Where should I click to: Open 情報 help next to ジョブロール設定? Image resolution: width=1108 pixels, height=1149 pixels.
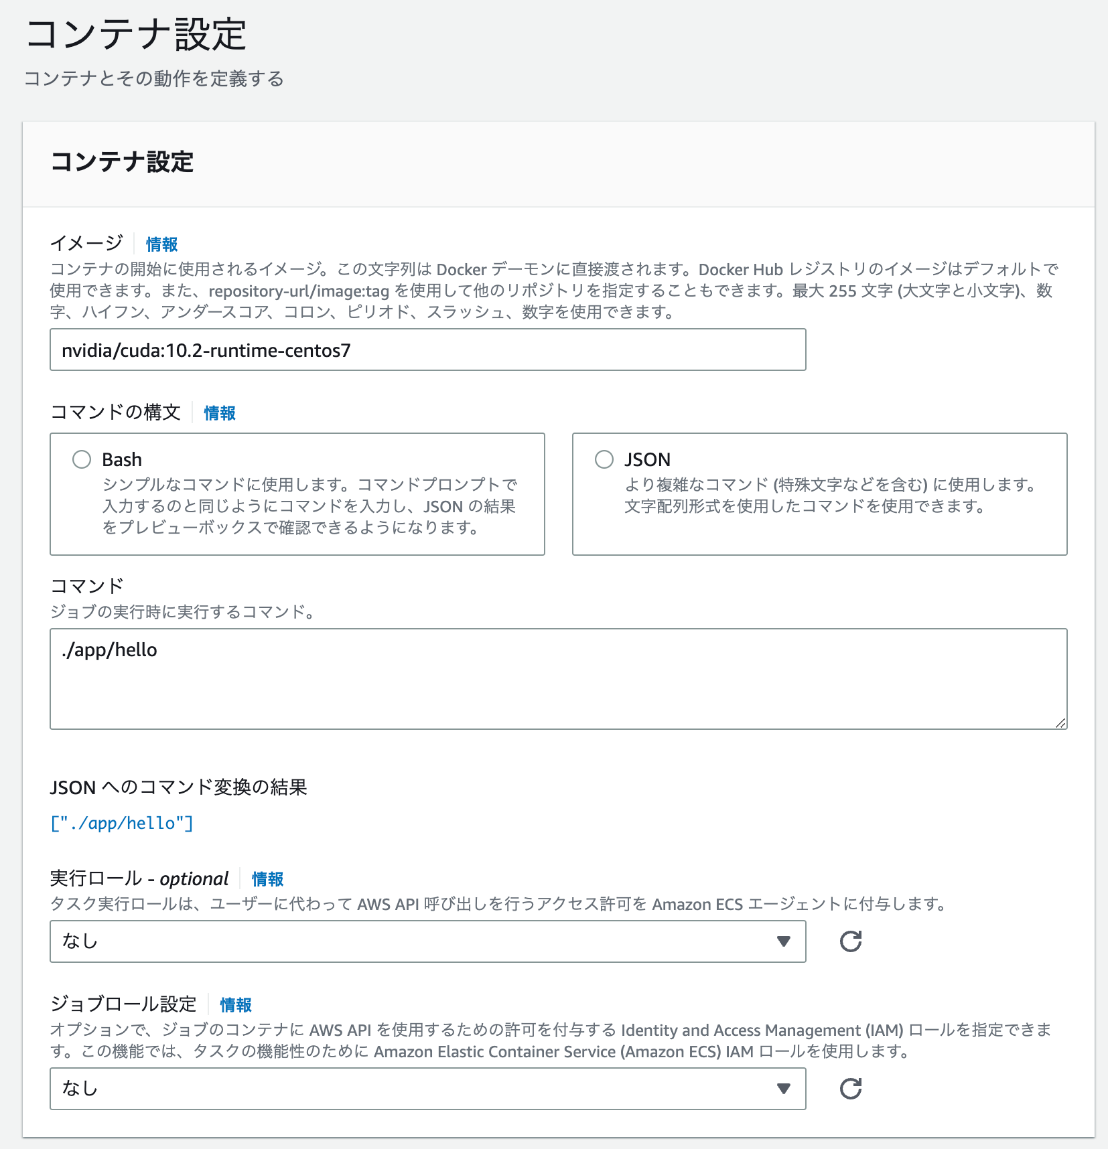[x=236, y=1004]
